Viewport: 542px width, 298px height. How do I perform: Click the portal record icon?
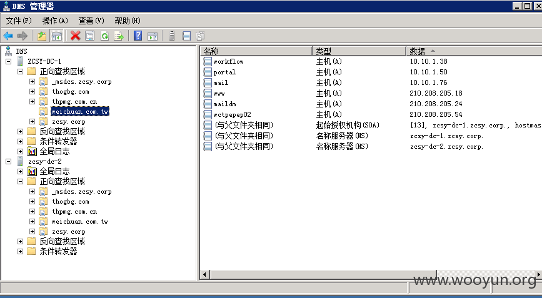[x=208, y=72]
